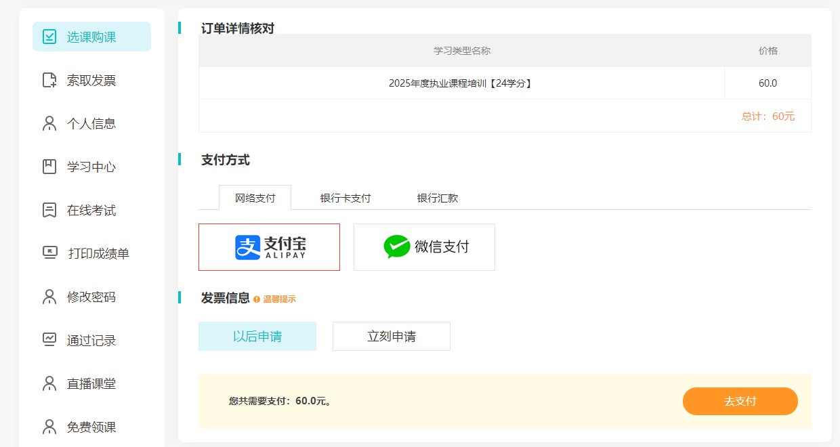Click the 索取发票 invoice icon
The image size is (840, 447).
click(49, 80)
